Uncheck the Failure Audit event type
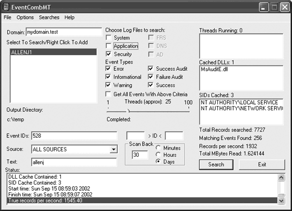The image size is (292, 211). 151,76
